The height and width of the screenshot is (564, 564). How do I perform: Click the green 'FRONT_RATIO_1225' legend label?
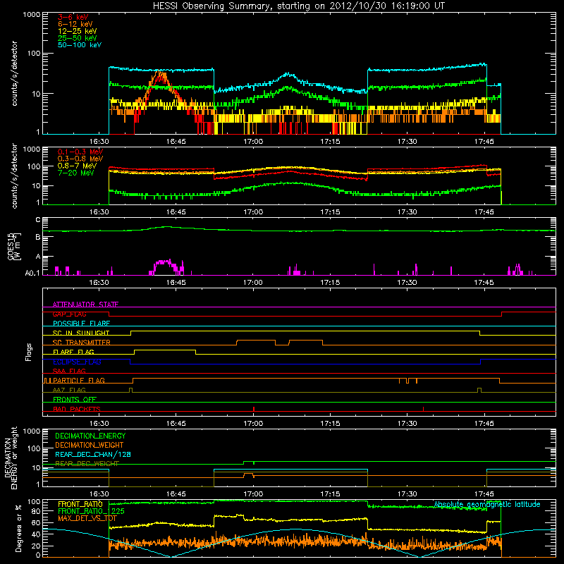click(x=91, y=511)
